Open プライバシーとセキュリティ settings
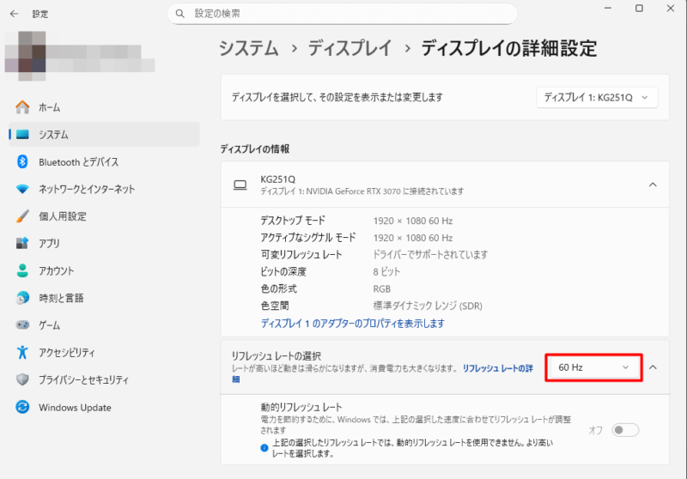687x479 pixels. click(x=104, y=379)
